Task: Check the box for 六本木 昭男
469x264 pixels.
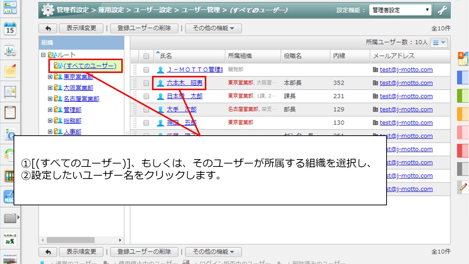Action: (146, 83)
